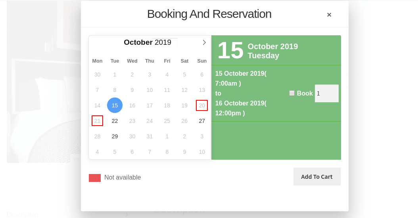This screenshot has width=418, height=218.
Task: Click the red Not available swatch
Action: coord(95,178)
